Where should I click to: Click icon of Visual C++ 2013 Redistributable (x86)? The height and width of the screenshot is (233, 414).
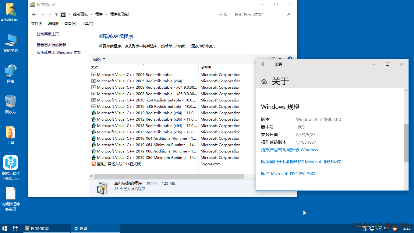[94, 132]
